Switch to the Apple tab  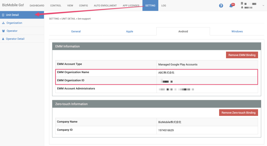tap(130, 32)
